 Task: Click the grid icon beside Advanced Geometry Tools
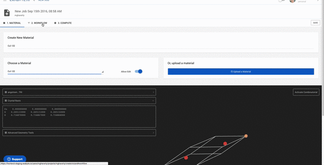[6, 133]
